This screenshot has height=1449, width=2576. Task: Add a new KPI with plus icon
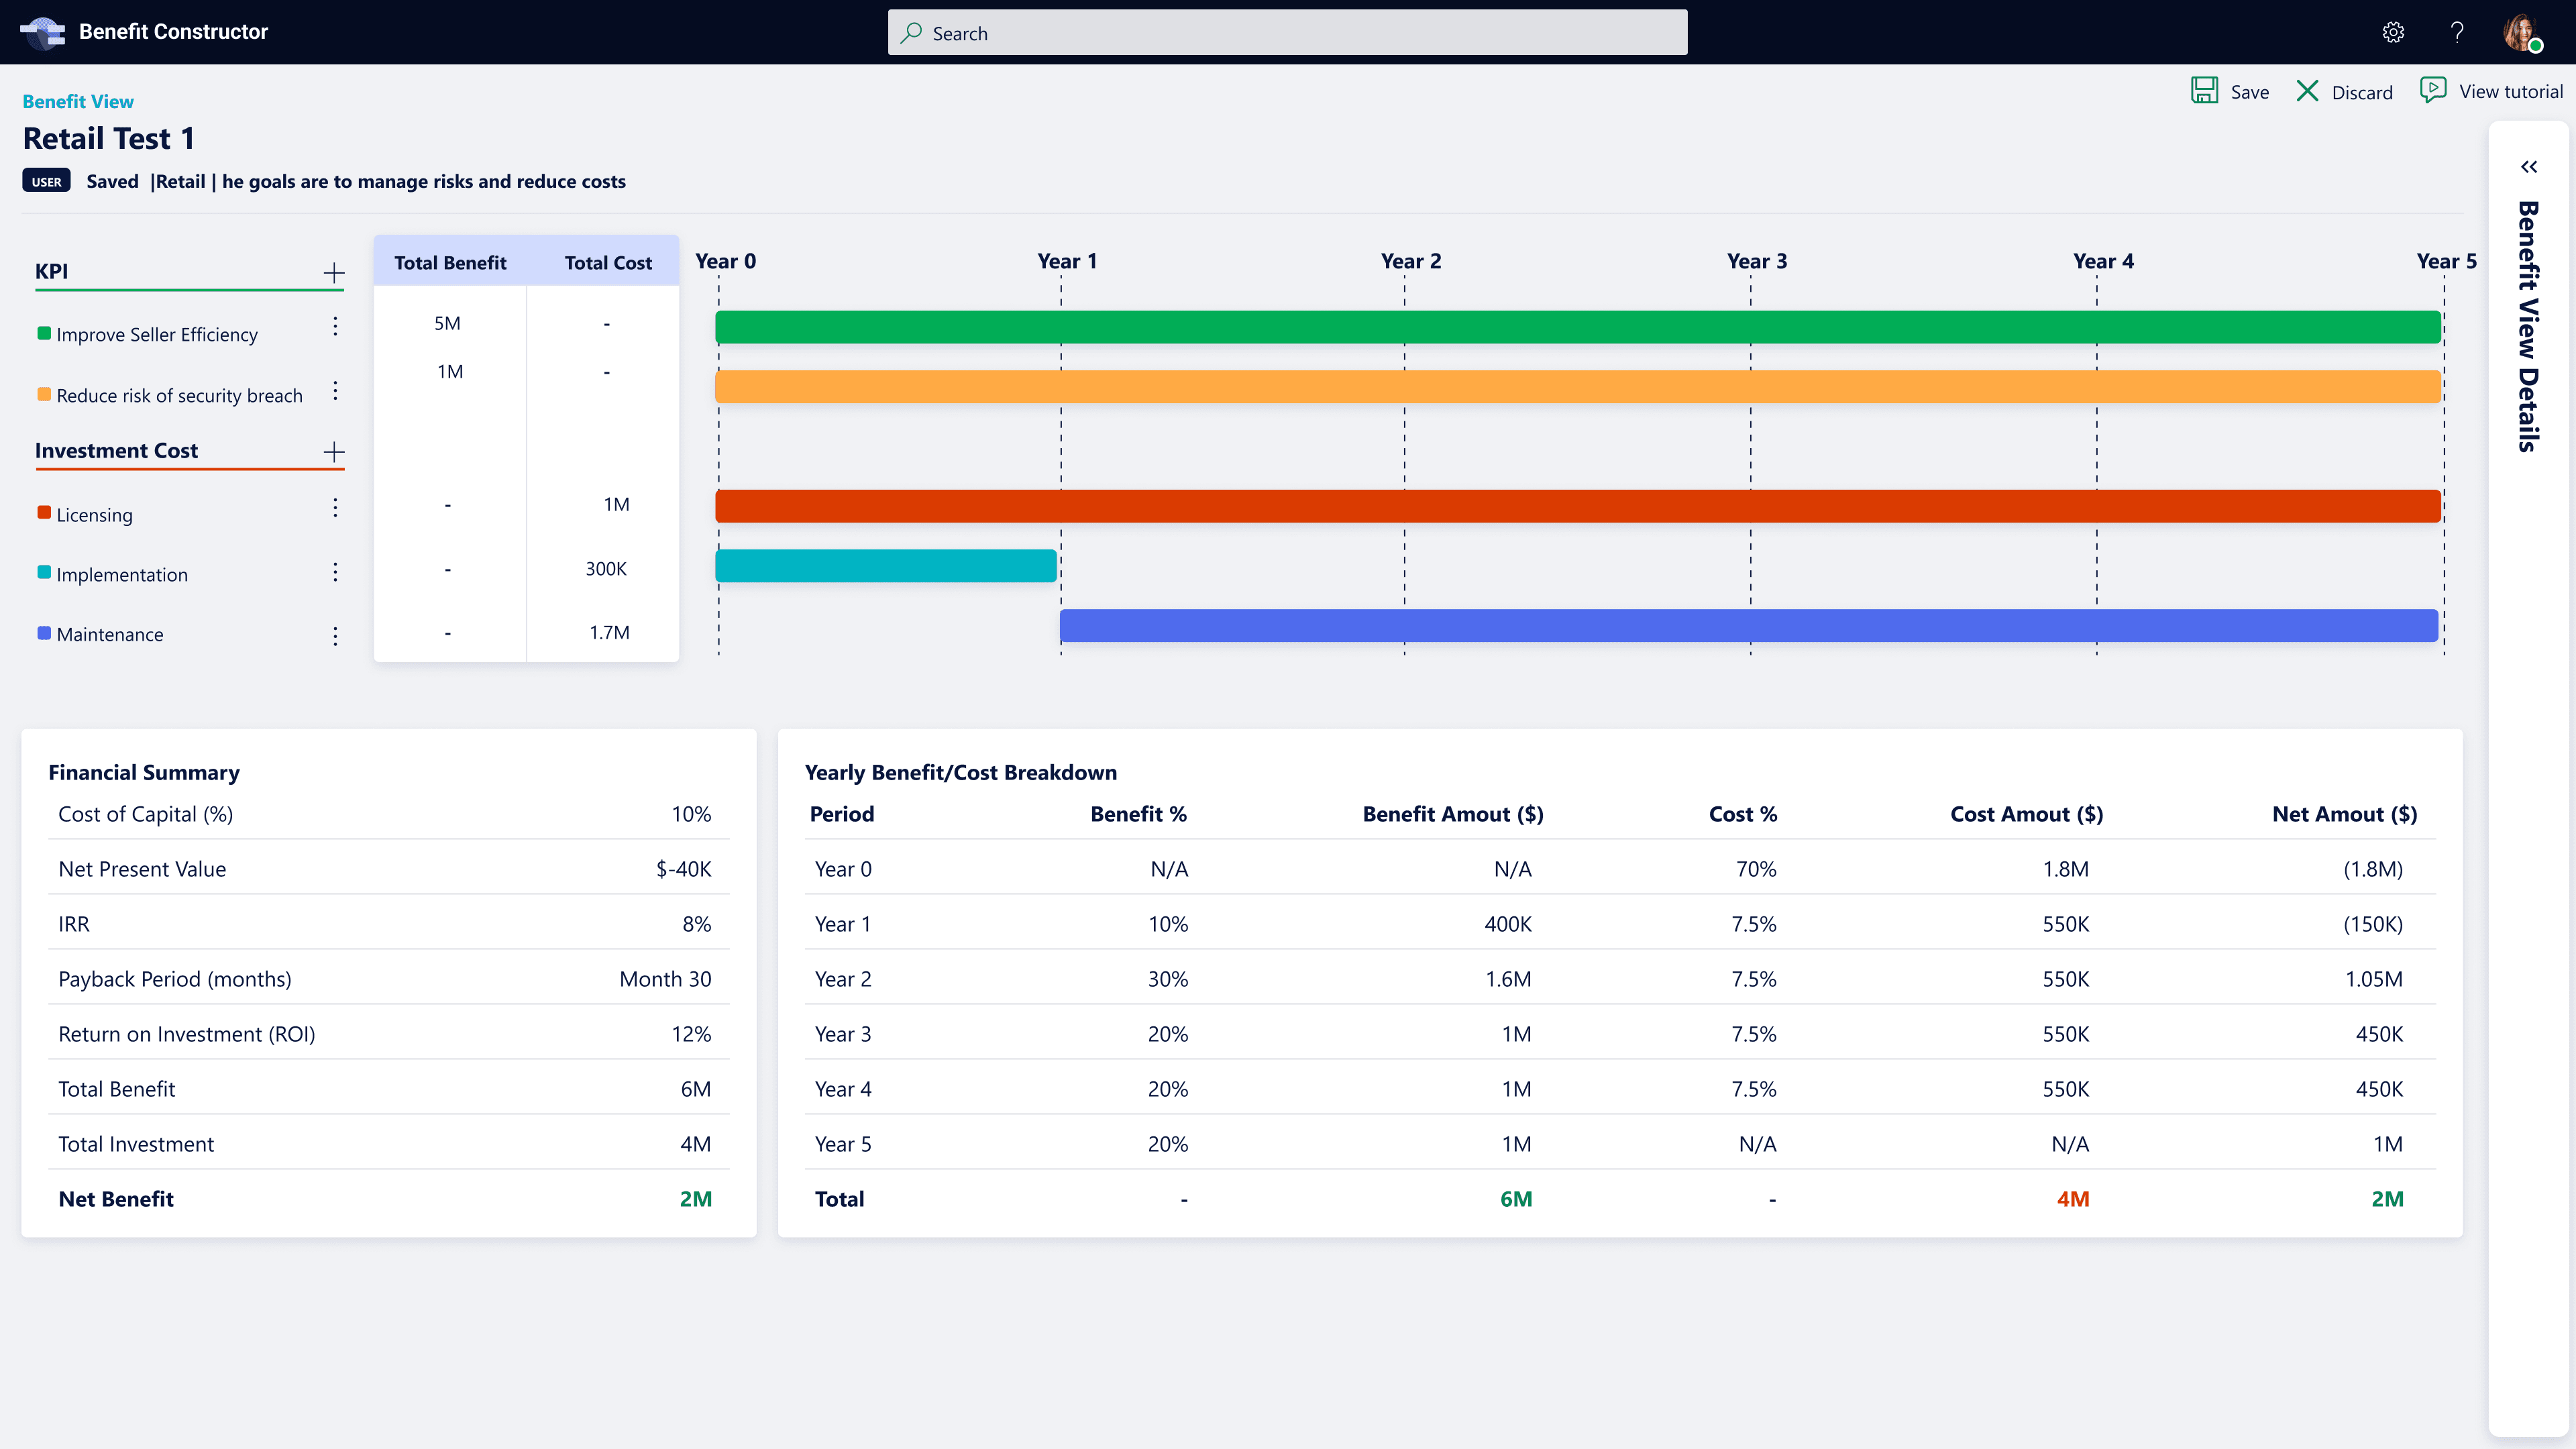tap(334, 272)
